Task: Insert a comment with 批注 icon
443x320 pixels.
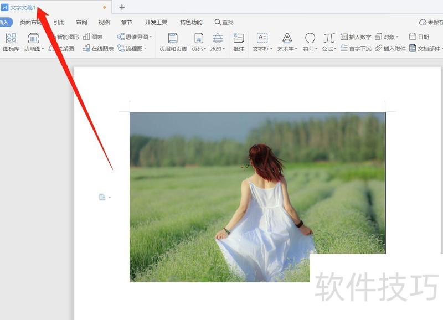Action: pos(239,42)
